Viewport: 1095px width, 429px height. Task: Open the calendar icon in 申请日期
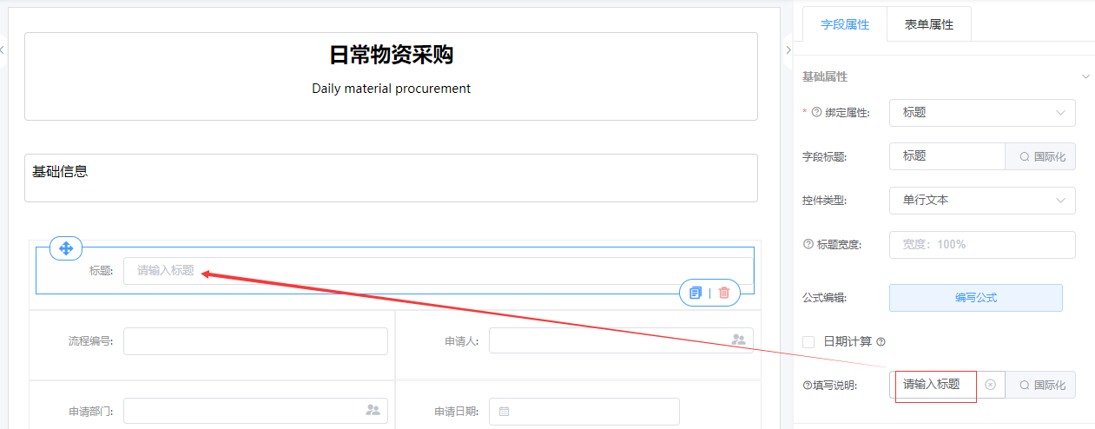[x=504, y=412]
